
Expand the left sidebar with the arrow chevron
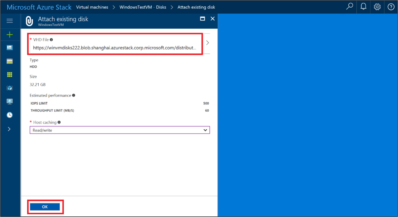pyautogui.click(x=9, y=129)
